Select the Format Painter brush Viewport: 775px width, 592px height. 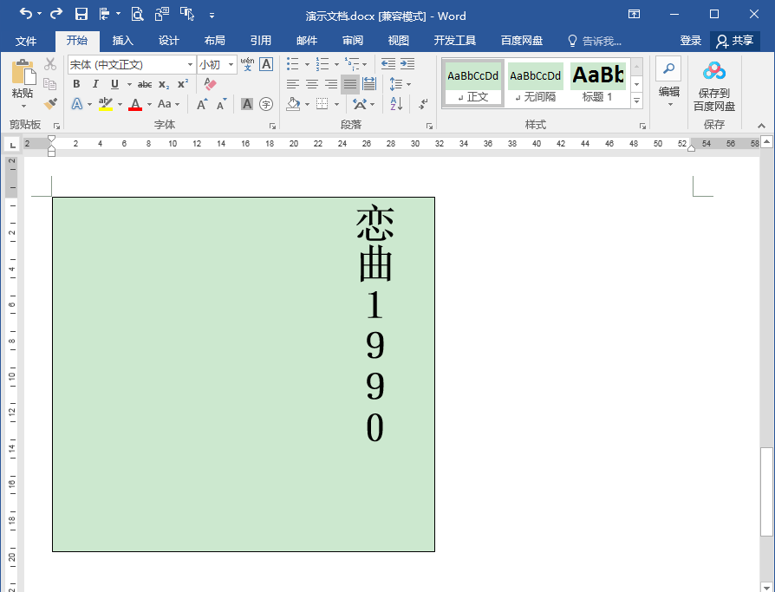50,104
